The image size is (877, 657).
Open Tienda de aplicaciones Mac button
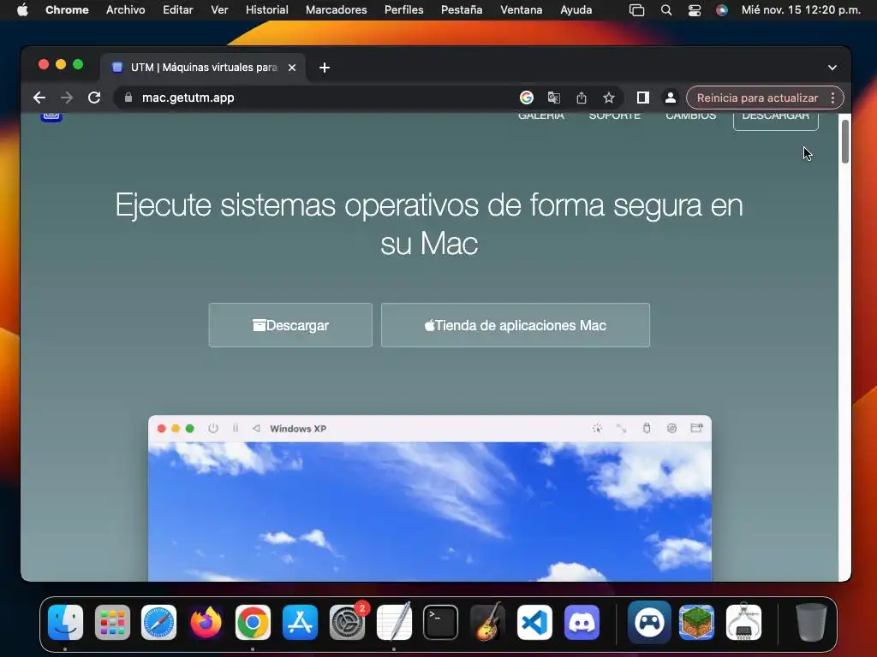point(515,325)
